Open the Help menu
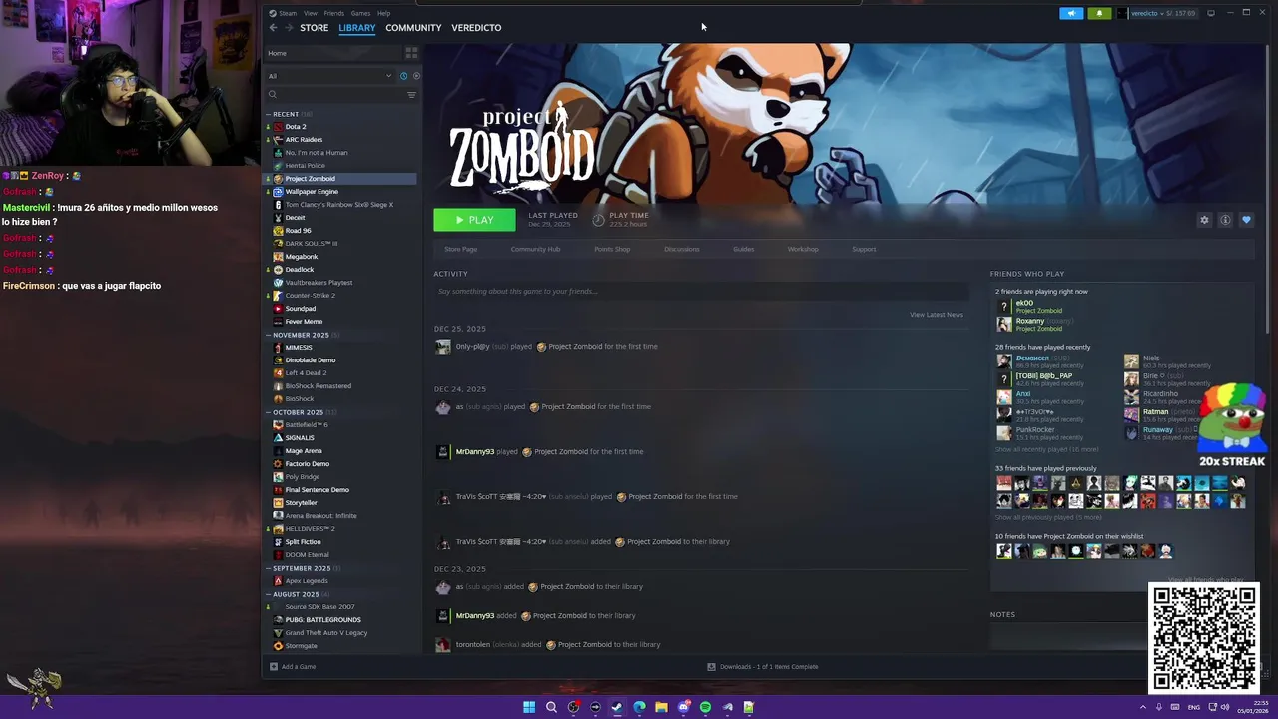The image size is (1278, 719). click(384, 13)
